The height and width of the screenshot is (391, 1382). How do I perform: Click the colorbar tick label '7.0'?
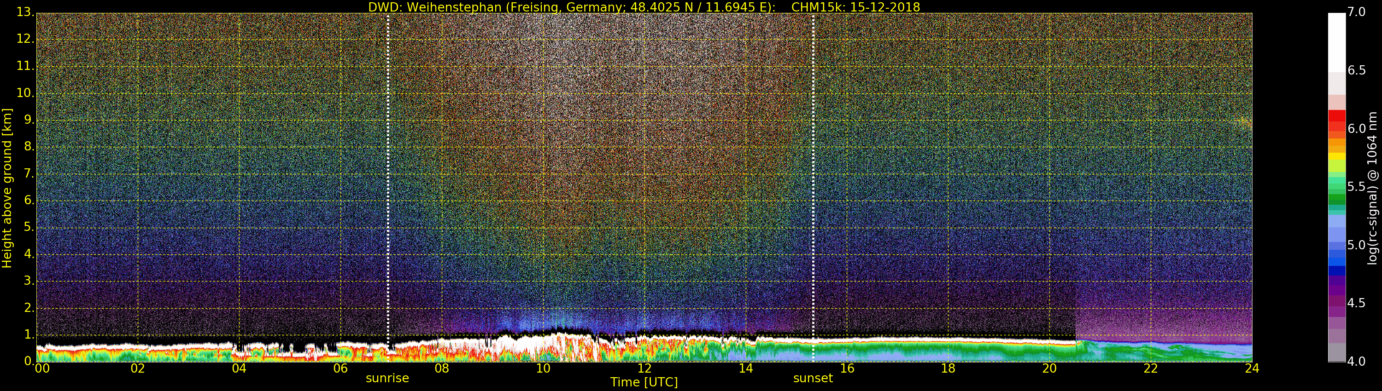(1356, 12)
